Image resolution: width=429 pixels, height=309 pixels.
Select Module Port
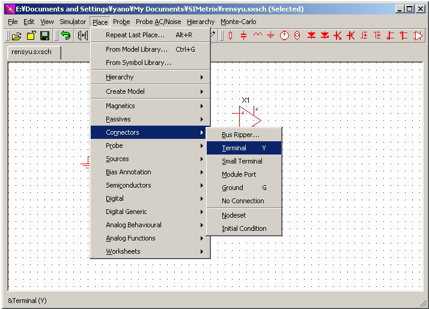pos(244,174)
